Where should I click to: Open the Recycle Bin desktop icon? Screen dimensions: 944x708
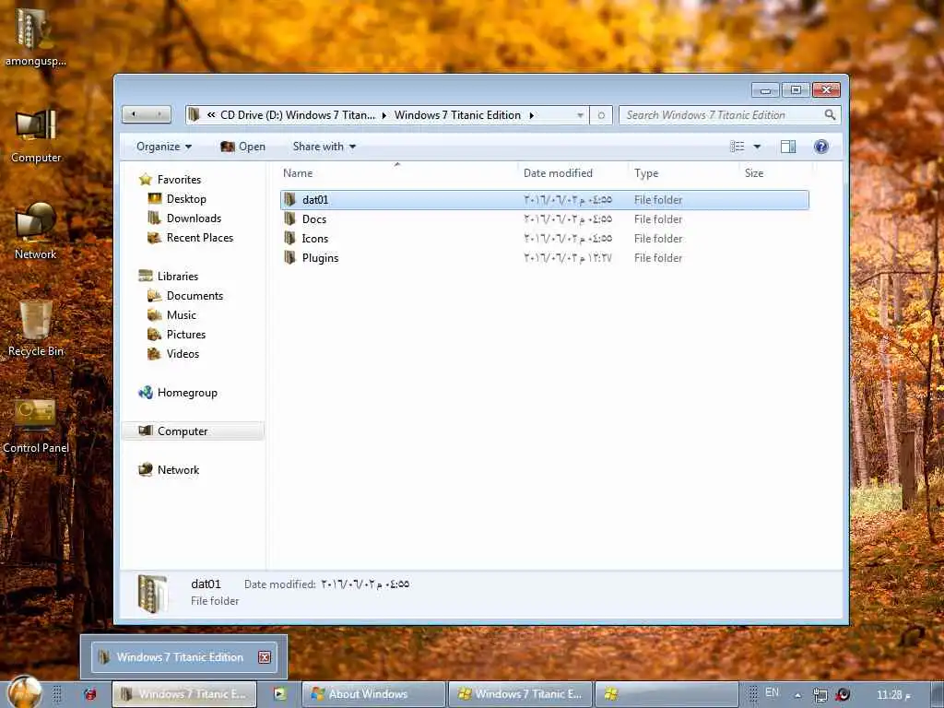(36, 328)
